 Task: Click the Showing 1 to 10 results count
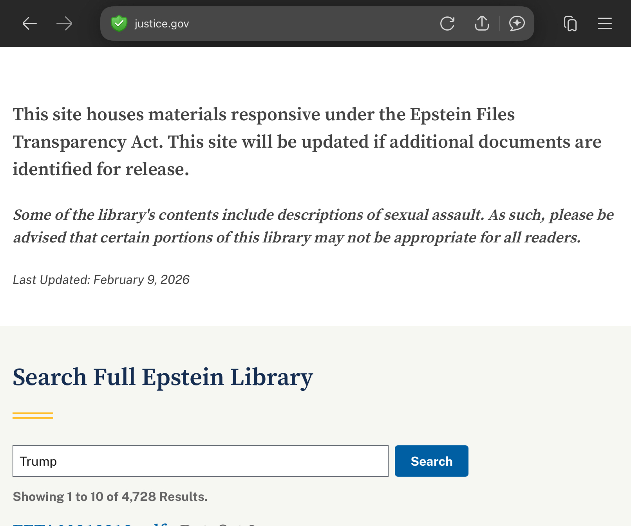(x=110, y=497)
